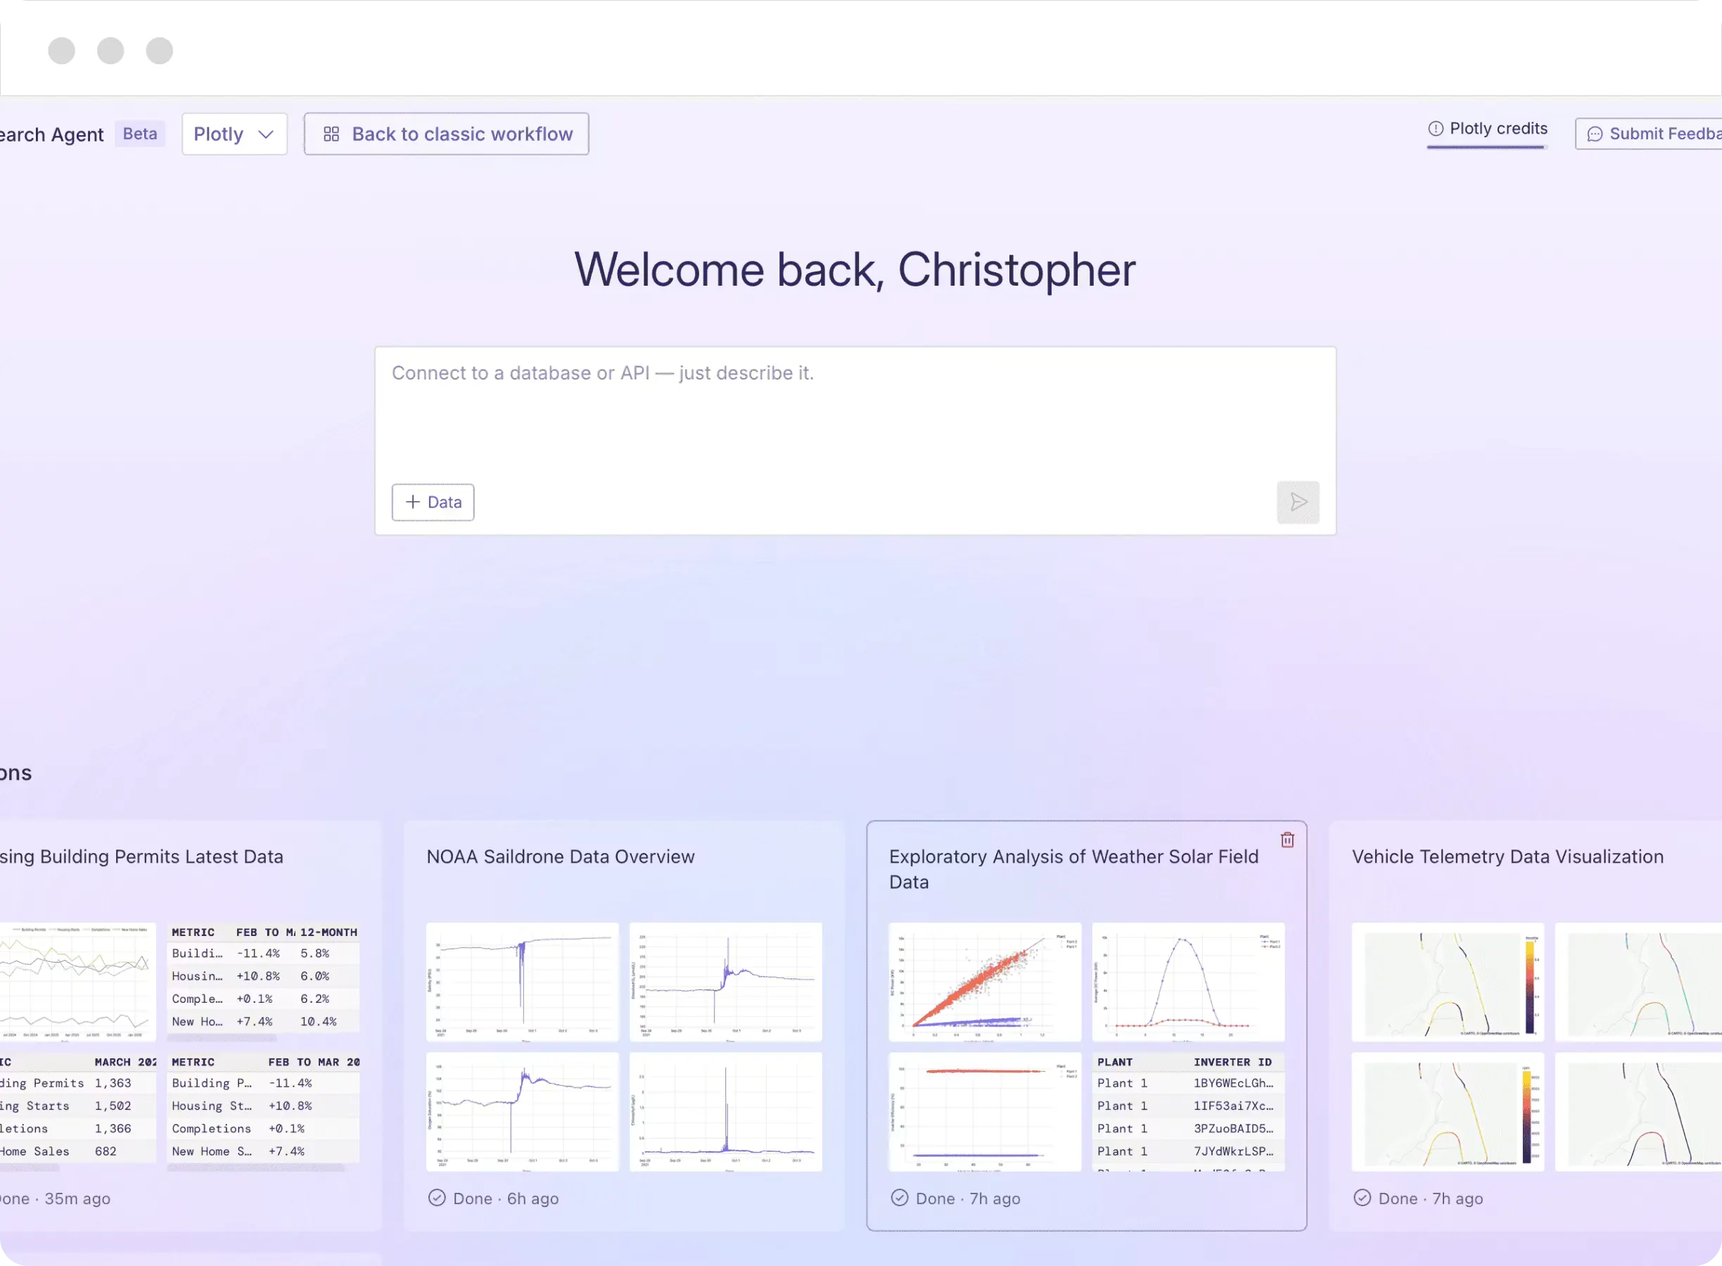Click Vehicle Telemetry bottom-left map thumbnail
1722x1266 pixels.
point(1448,1111)
